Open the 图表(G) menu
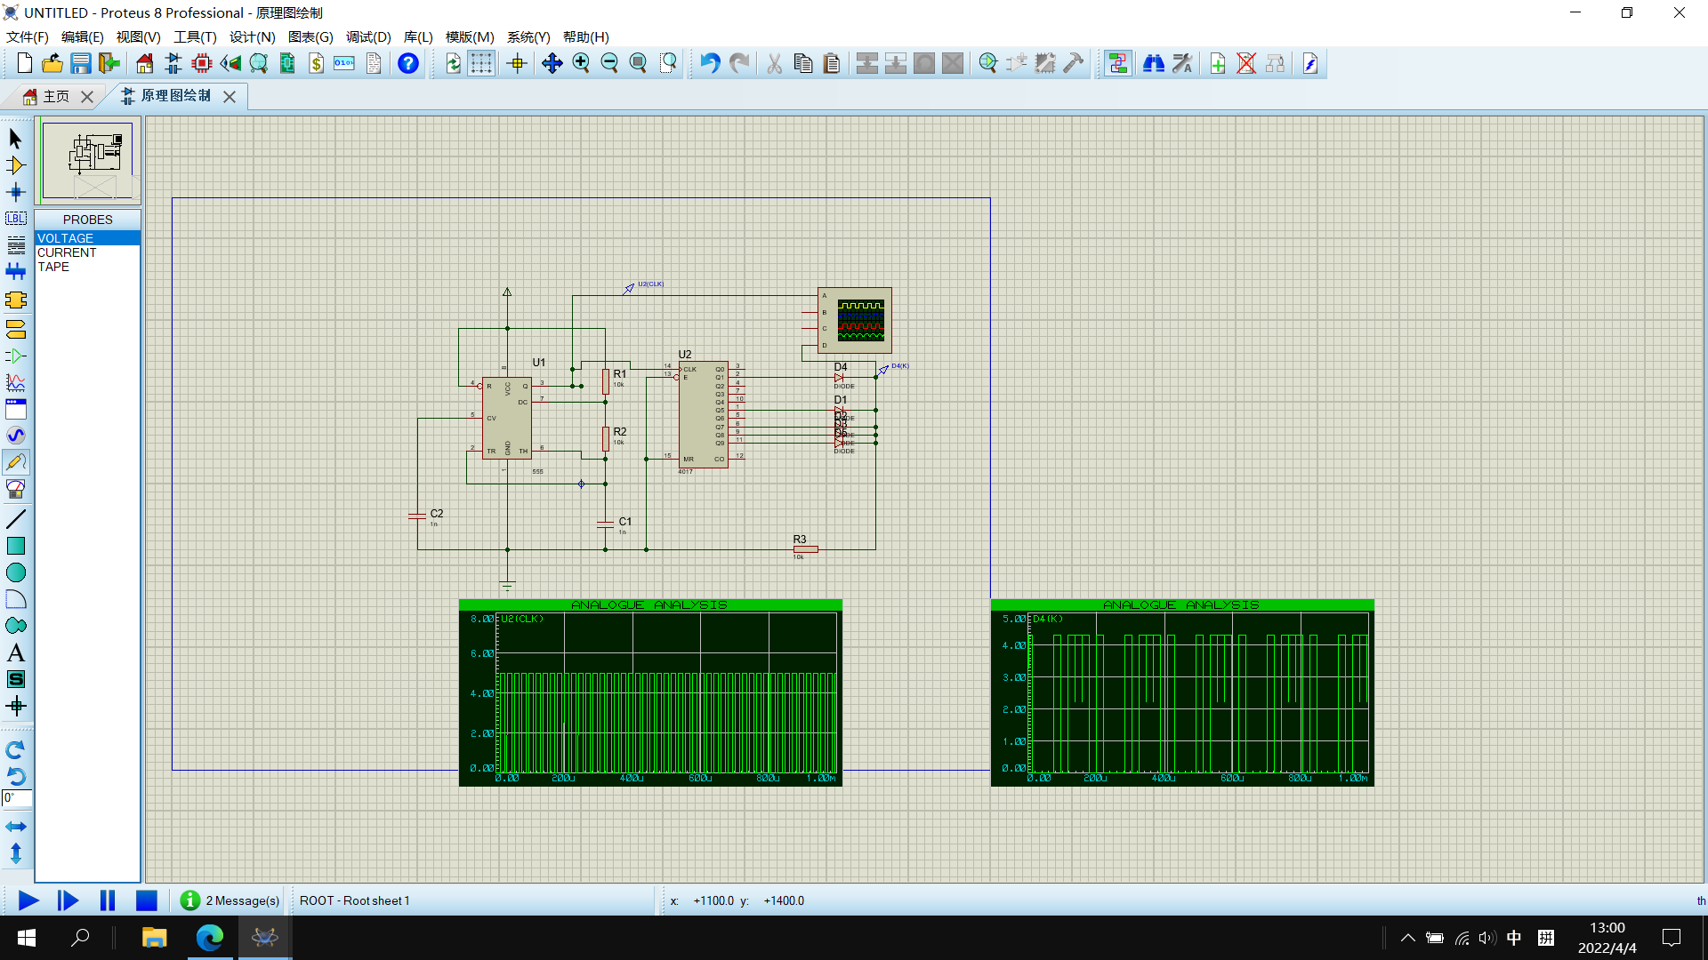The width and height of the screenshot is (1708, 960). (310, 36)
